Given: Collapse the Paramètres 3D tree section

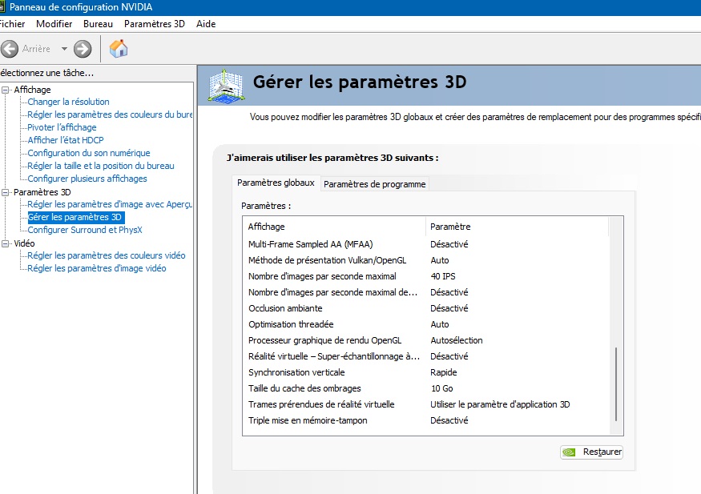Looking at the screenshot, I should pyautogui.click(x=6, y=192).
